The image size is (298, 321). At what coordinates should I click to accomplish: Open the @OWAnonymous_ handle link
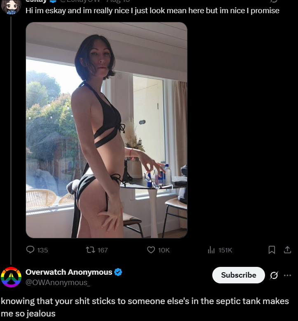pos(58,283)
